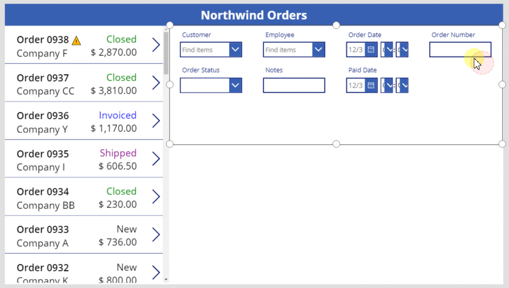
Task: Open the Order Date hour dropdown
Action: tap(389, 50)
